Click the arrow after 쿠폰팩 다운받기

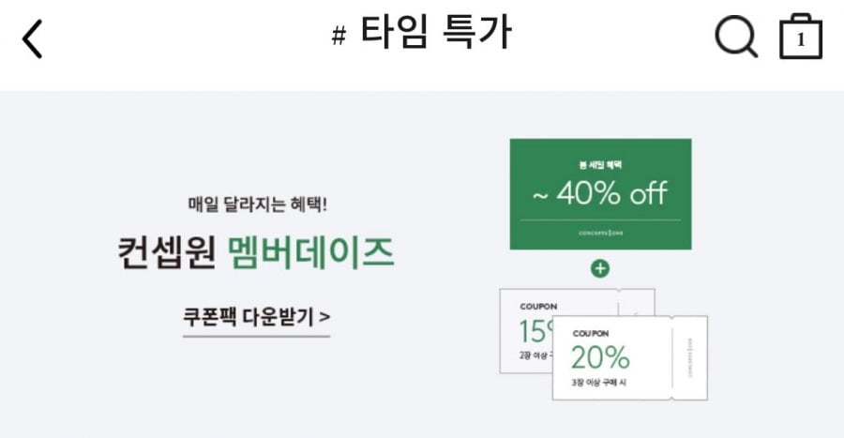click(x=324, y=317)
